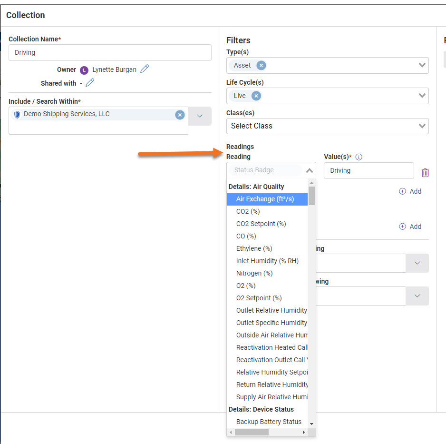Image resolution: width=446 pixels, height=444 pixels.
Task: Delete the reading row with trash icon
Action: (425, 172)
